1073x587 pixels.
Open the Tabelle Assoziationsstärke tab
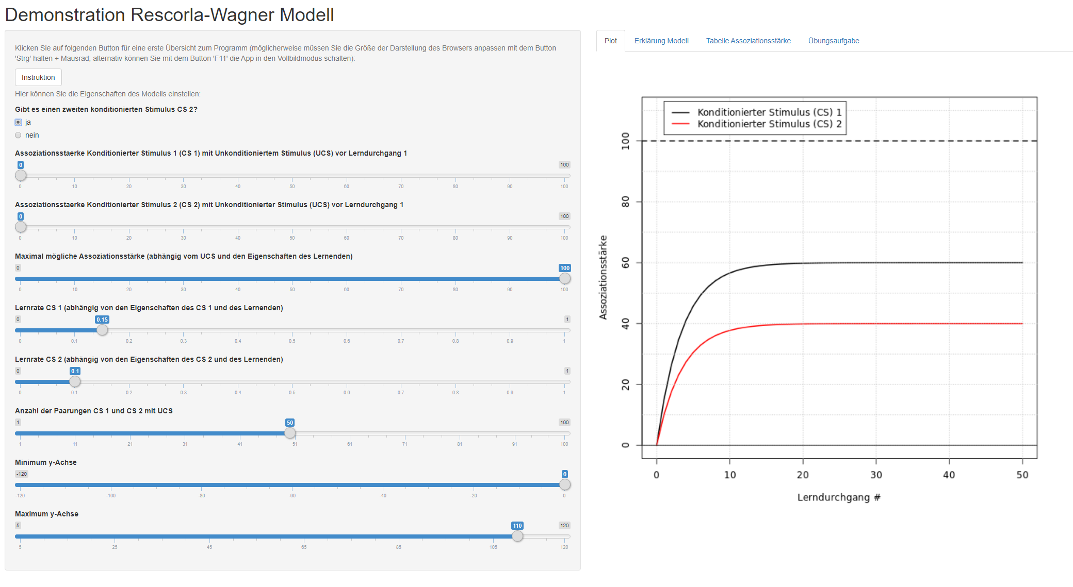(748, 41)
